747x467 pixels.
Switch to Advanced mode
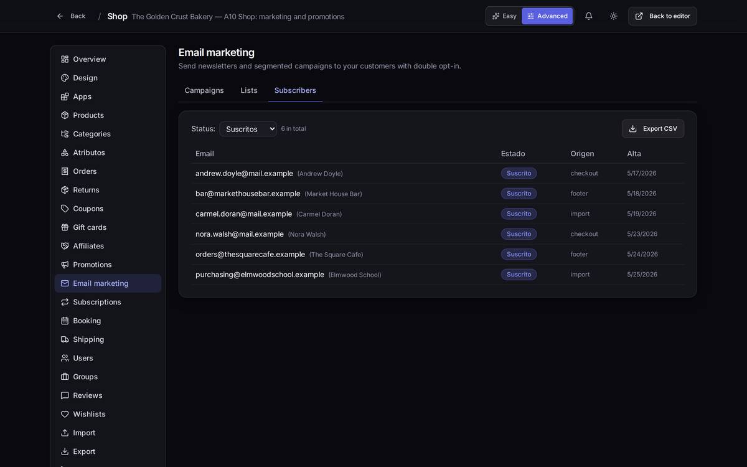coord(547,16)
